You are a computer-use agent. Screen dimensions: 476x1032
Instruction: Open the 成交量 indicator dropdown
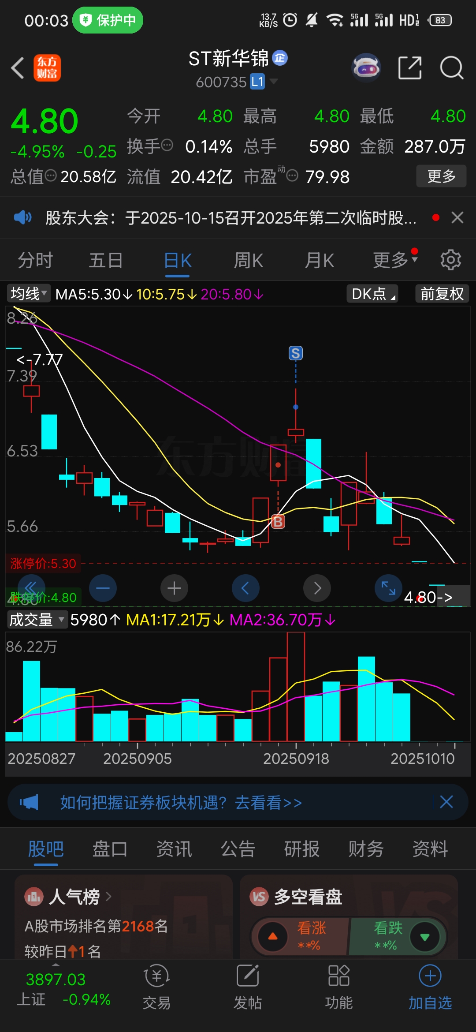point(37,620)
